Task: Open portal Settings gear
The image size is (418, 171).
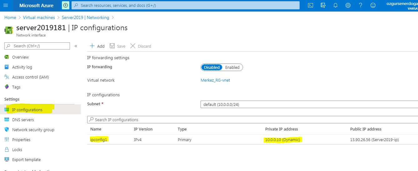Action: tap(348, 5)
